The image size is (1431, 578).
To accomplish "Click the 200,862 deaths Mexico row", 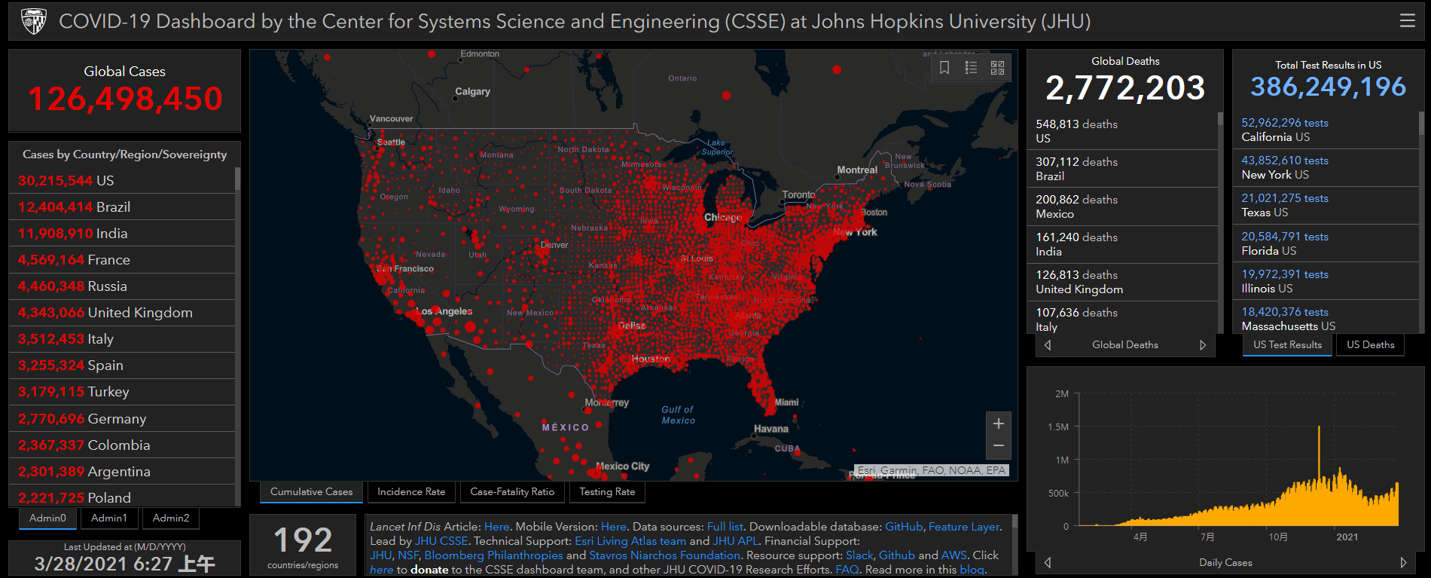I will [x=1122, y=206].
